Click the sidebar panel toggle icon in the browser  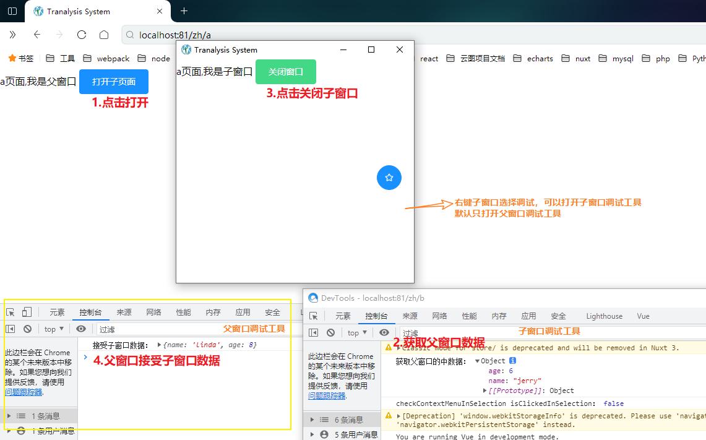click(x=12, y=11)
